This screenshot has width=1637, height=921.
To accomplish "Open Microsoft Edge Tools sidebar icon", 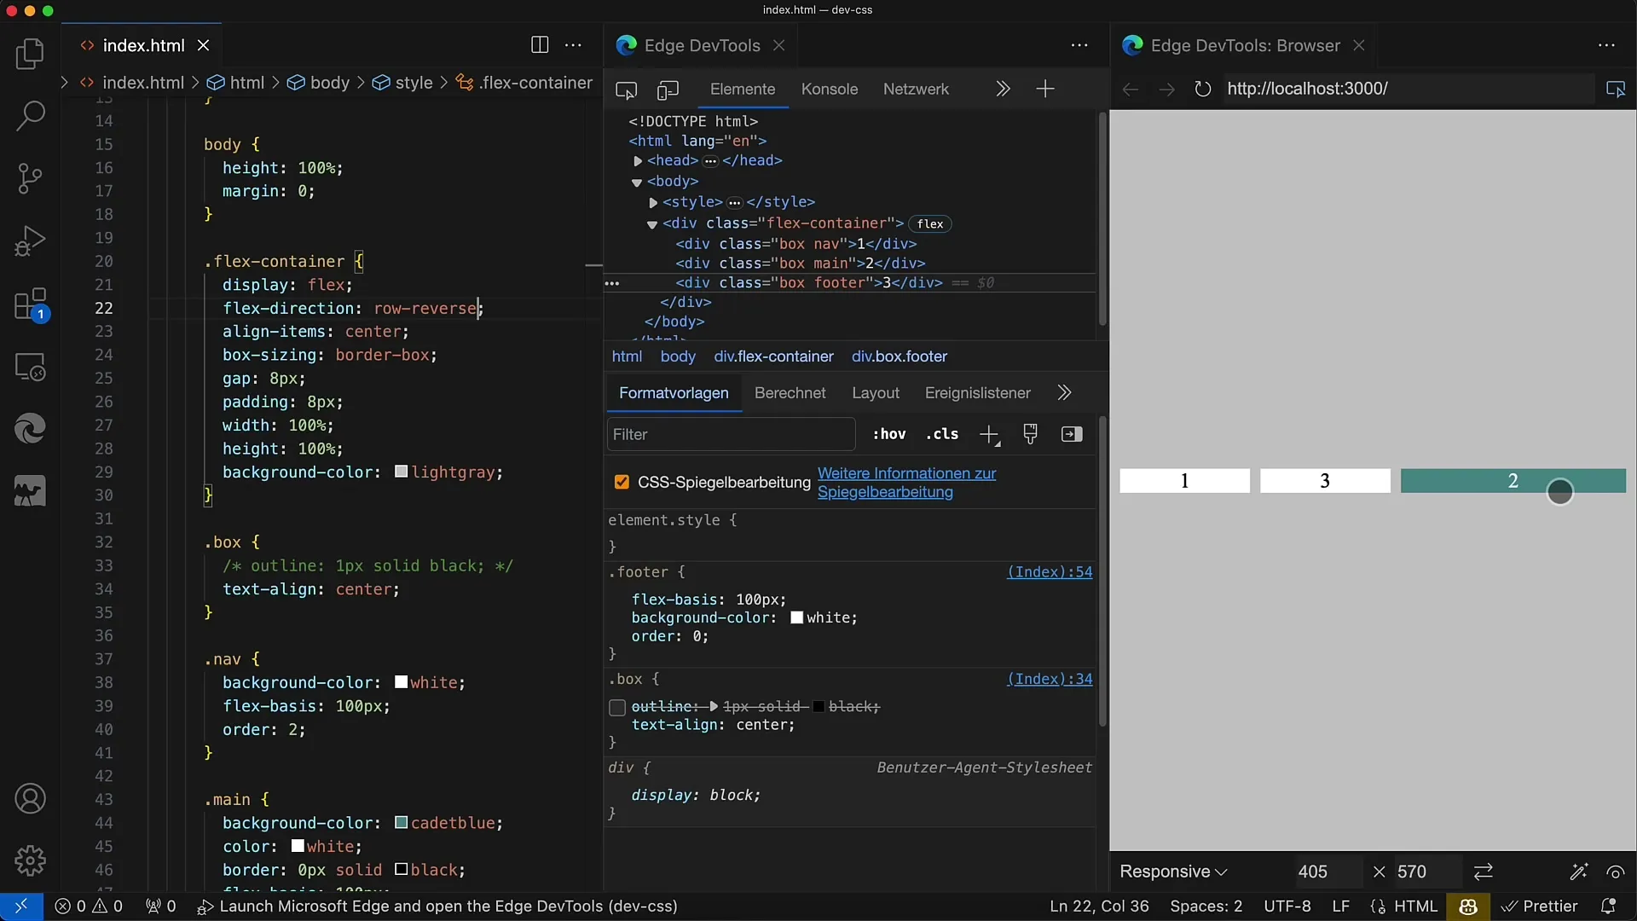I will 30,429.
